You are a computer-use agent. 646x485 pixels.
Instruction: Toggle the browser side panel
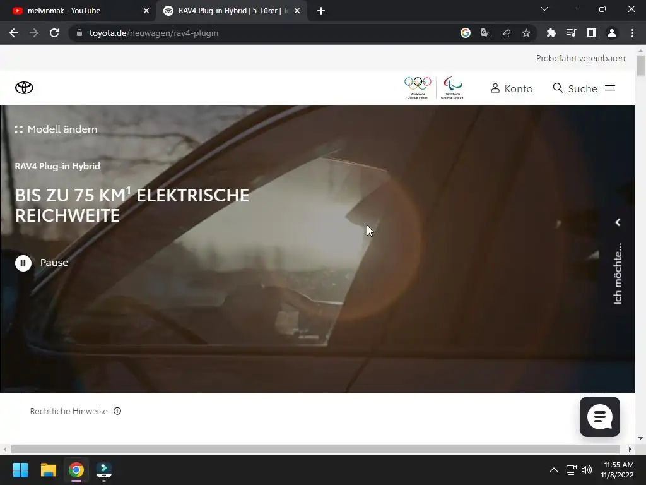tap(592, 33)
